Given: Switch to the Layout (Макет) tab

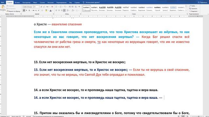Looking at the screenshot, I should point(35,2).
